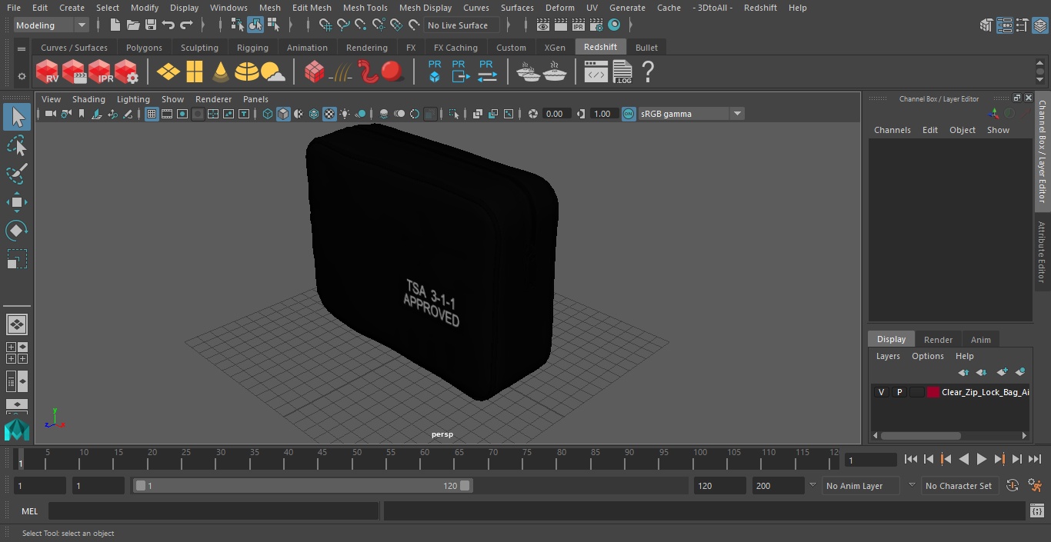Toggle isolate select viewport icon

[x=453, y=114]
